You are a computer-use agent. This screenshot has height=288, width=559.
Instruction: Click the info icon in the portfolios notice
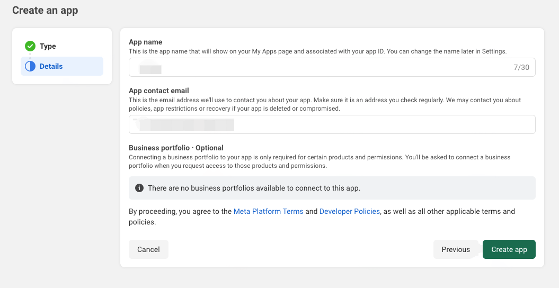click(139, 188)
